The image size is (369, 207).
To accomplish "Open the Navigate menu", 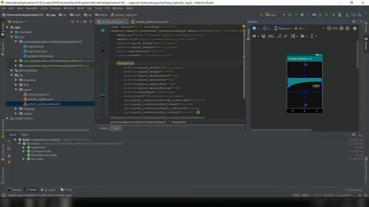I will click(x=32, y=8).
